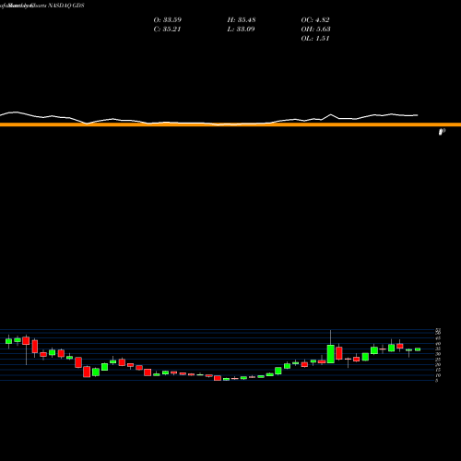Click the 10 price axis label
Viewport: 461px width, 461px height.
[x=438, y=375]
